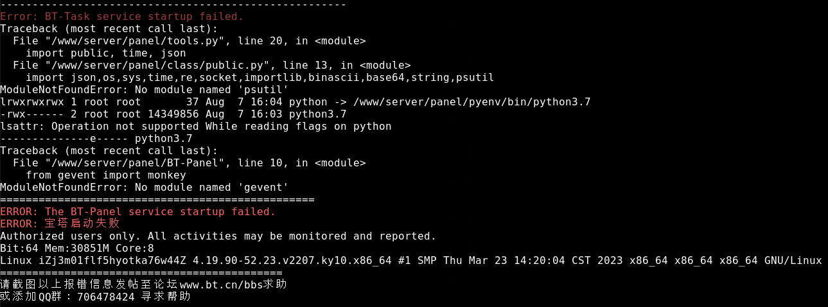Click the first 'Traceback (most recent call last)' line
The width and height of the screenshot is (828, 307).
109,29
